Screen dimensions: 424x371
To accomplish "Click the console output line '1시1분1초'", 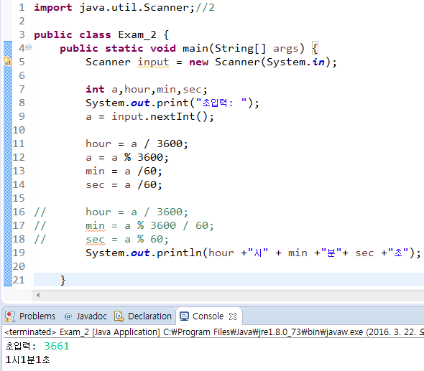I will point(27,360).
